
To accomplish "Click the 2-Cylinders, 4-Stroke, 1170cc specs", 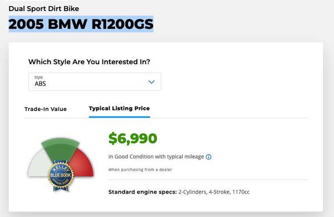I will coord(214,192).
